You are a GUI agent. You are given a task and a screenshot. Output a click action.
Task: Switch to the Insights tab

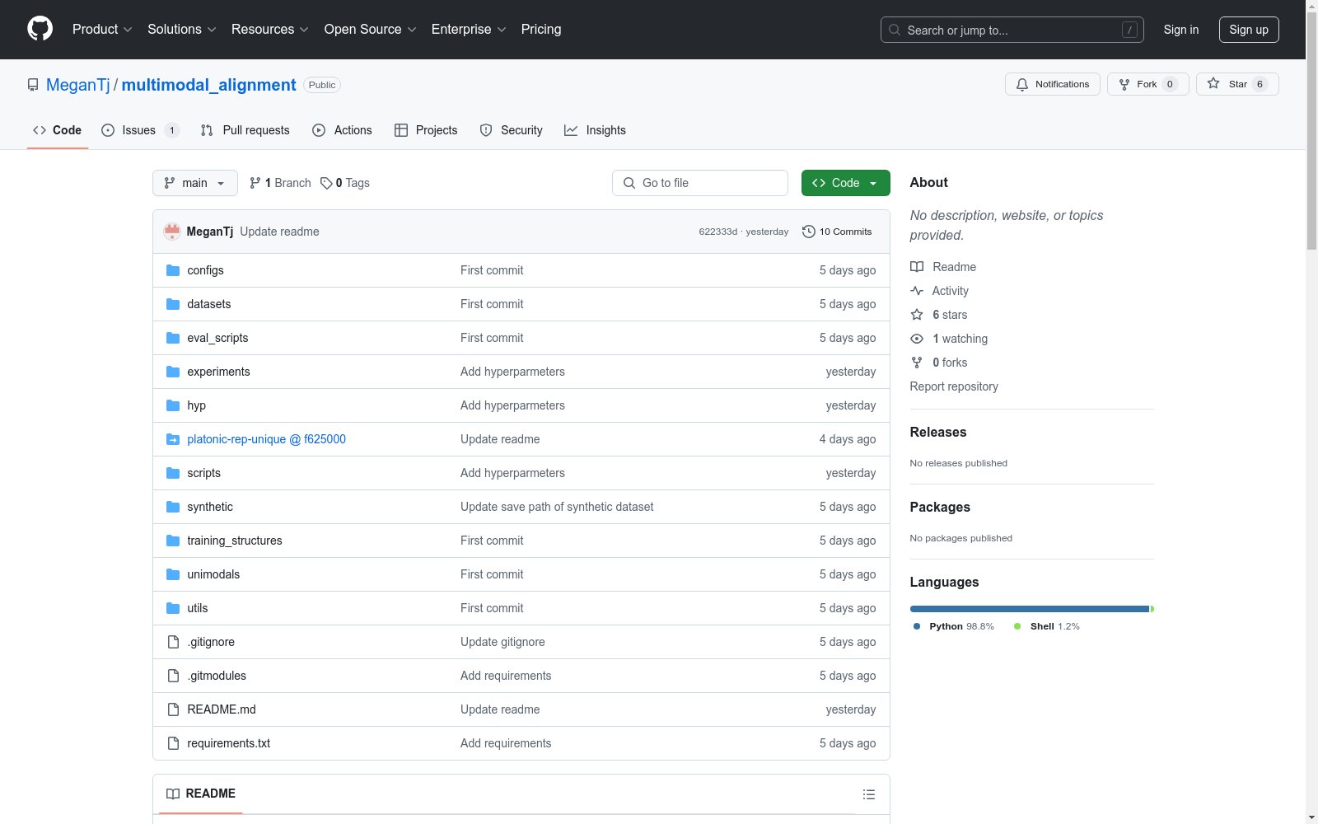[595, 130]
